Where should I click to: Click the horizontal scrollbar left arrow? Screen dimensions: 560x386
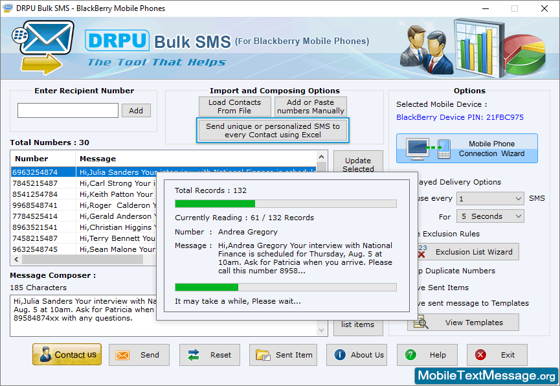pos(16,260)
